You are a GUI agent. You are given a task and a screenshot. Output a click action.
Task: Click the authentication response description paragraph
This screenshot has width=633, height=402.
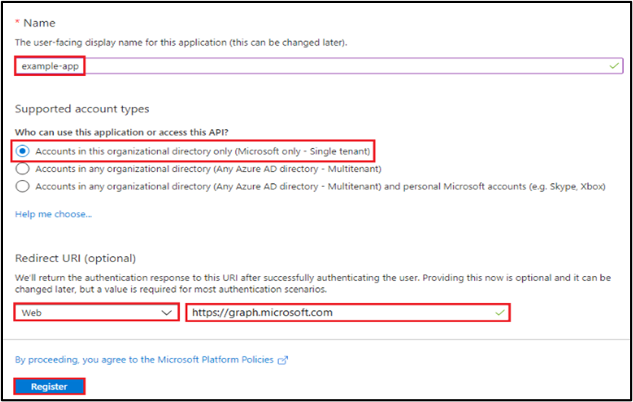pos(312,284)
